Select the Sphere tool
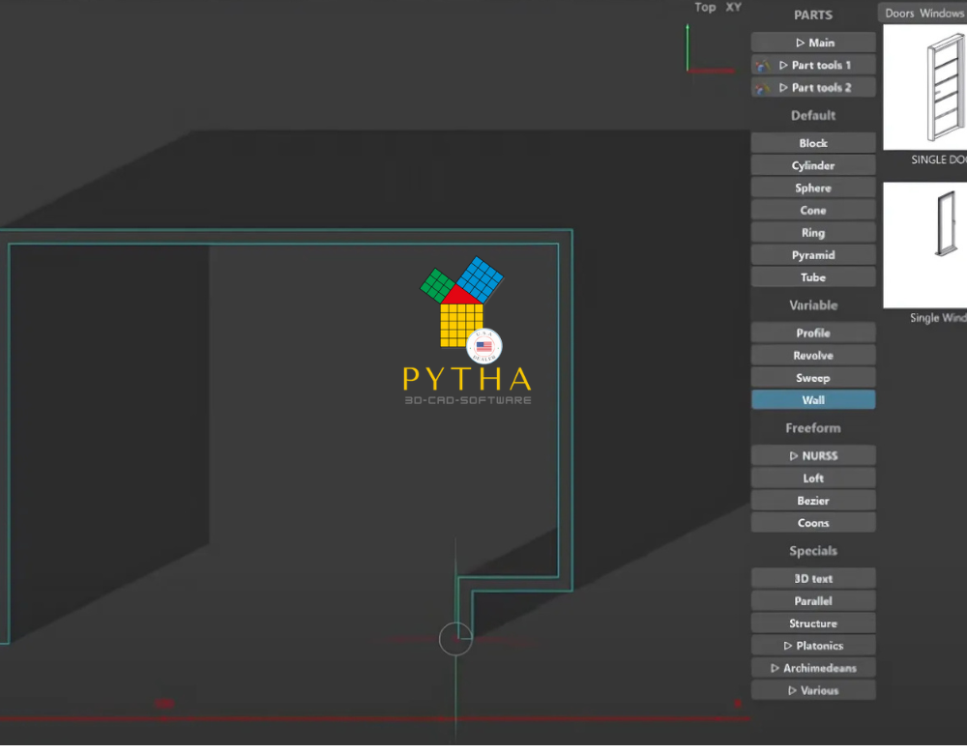The image size is (967, 754). coord(812,187)
